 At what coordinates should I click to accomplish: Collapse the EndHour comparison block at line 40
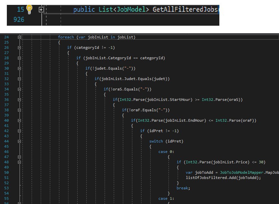tap(20, 120)
